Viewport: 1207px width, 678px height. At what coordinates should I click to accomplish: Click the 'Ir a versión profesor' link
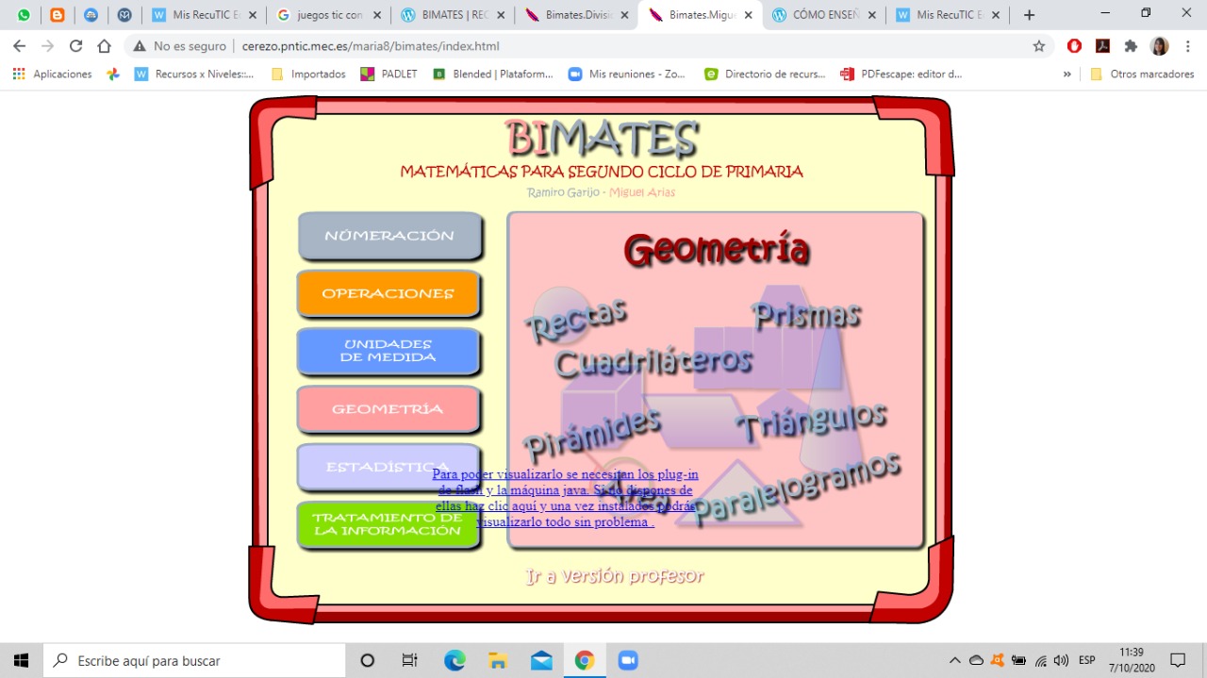[614, 576]
